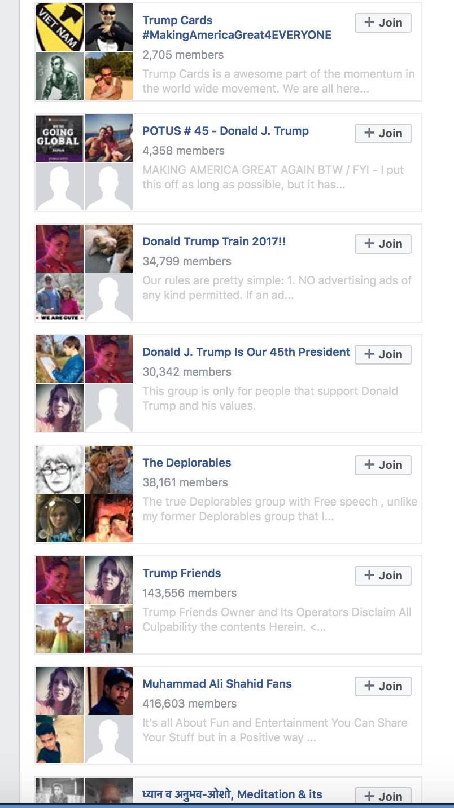The image size is (454, 808).
Task: Open Muhammad Ali Shahid Fans title
Action: pos(217,684)
